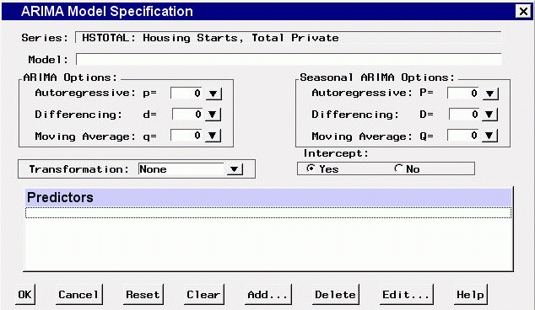Select the Intercept Yes radio button
Viewport: 535px width, 310px height.
coord(311,168)
